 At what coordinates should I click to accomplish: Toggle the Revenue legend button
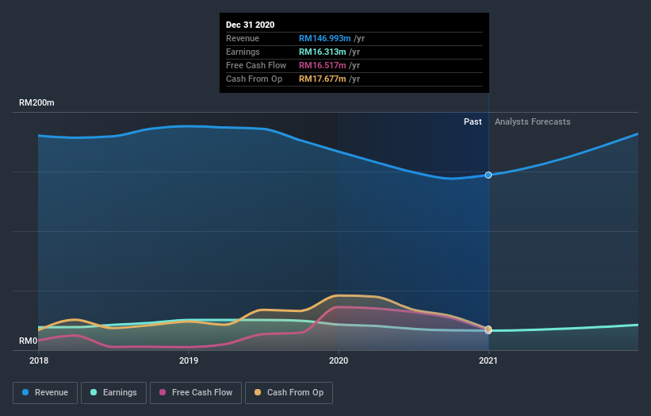[x=45, y=393]
